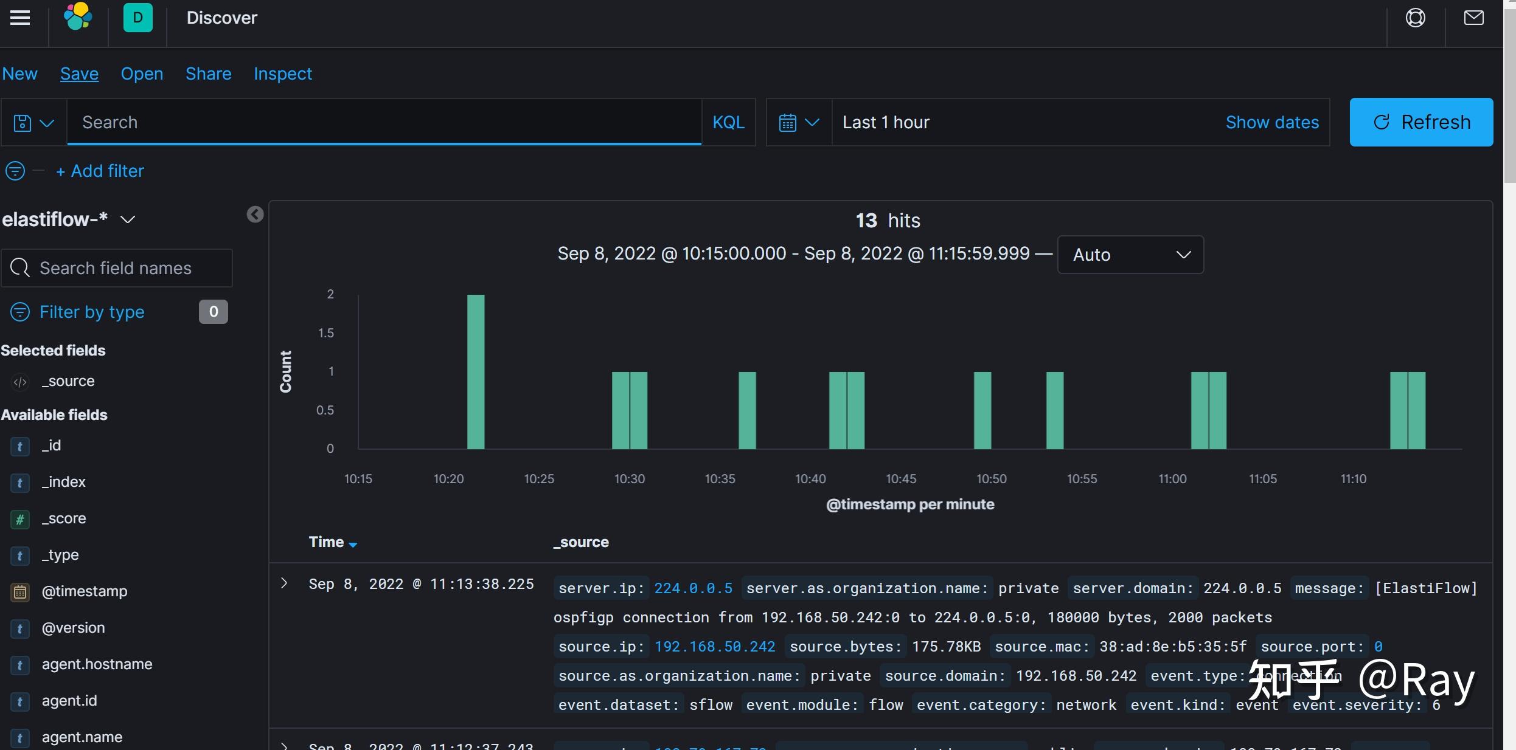
Task: Open the newsfeed mail icon
Action: (x=1473, y=18)
